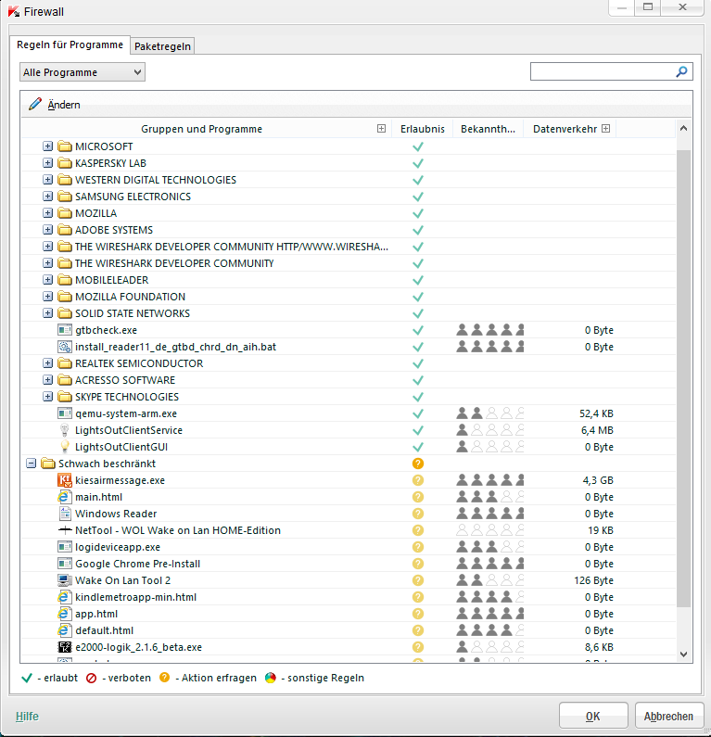711x737 pixels.
Task: Click the question mark permission for Google Chrome Pre-Install
Action: [x=418, y=564]
